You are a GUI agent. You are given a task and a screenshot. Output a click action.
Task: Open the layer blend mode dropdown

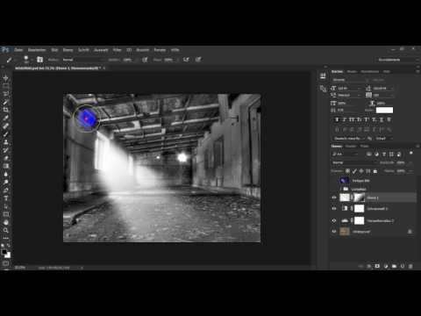(354, 162)
